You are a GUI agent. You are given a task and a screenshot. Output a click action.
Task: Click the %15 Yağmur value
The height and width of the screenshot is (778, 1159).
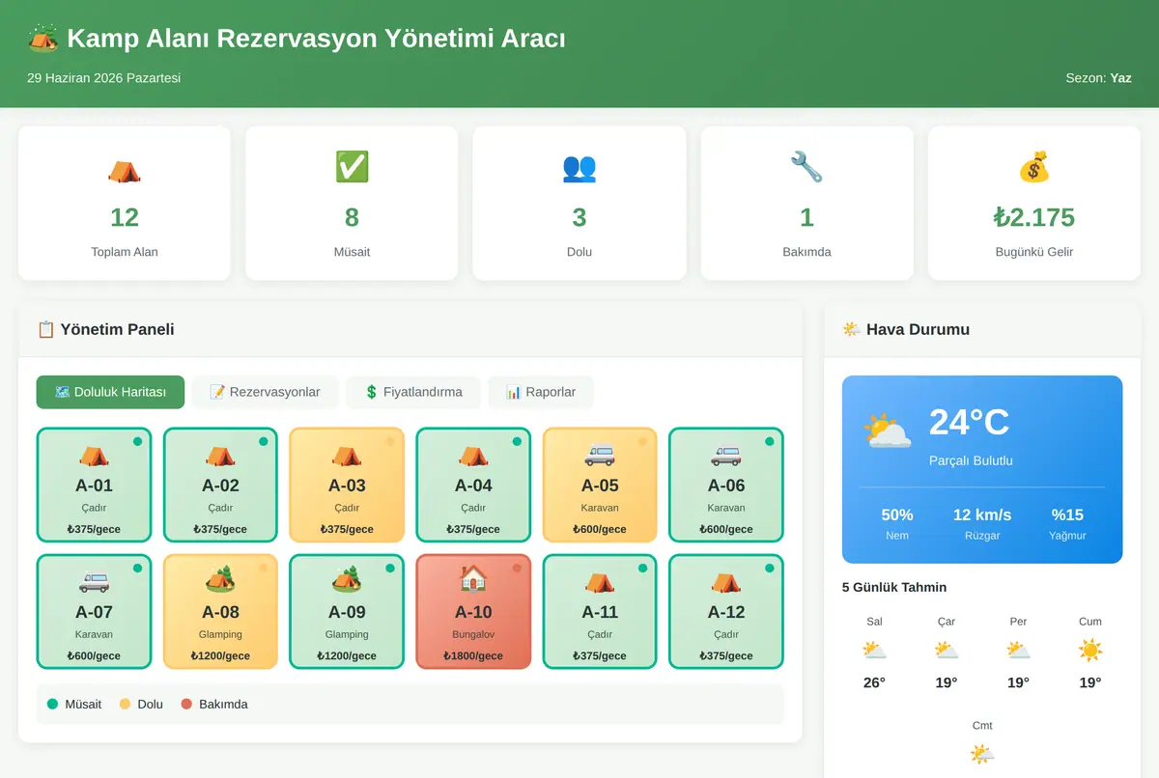1067,514
